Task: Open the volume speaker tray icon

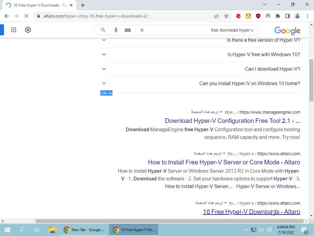Action: (x=261, y=230)
